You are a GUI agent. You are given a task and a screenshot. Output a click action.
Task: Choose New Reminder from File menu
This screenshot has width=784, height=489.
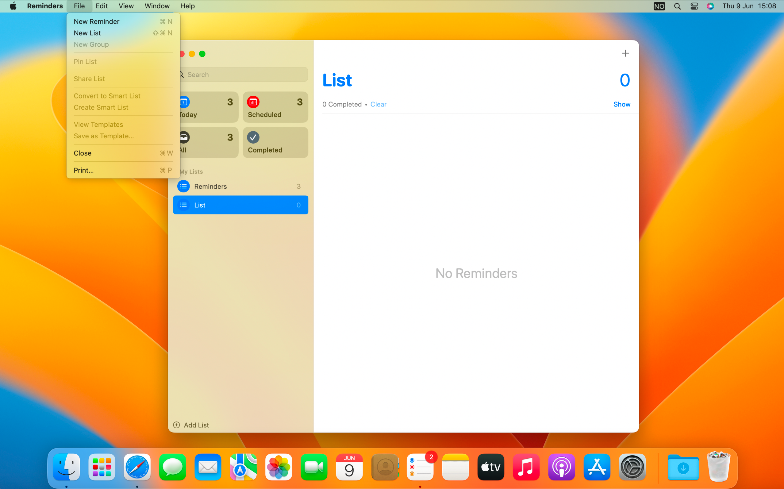click(x=96, y=21)
